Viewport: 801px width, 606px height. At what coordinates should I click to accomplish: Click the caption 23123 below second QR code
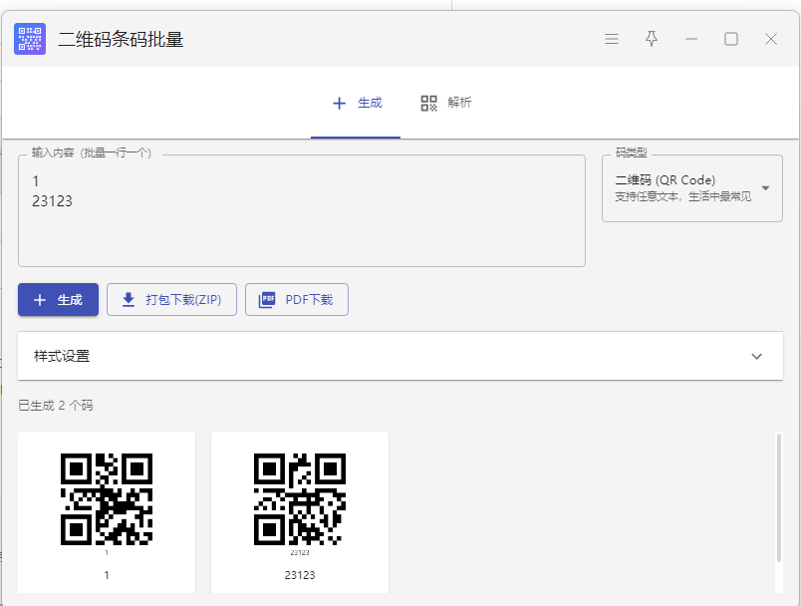300,575
